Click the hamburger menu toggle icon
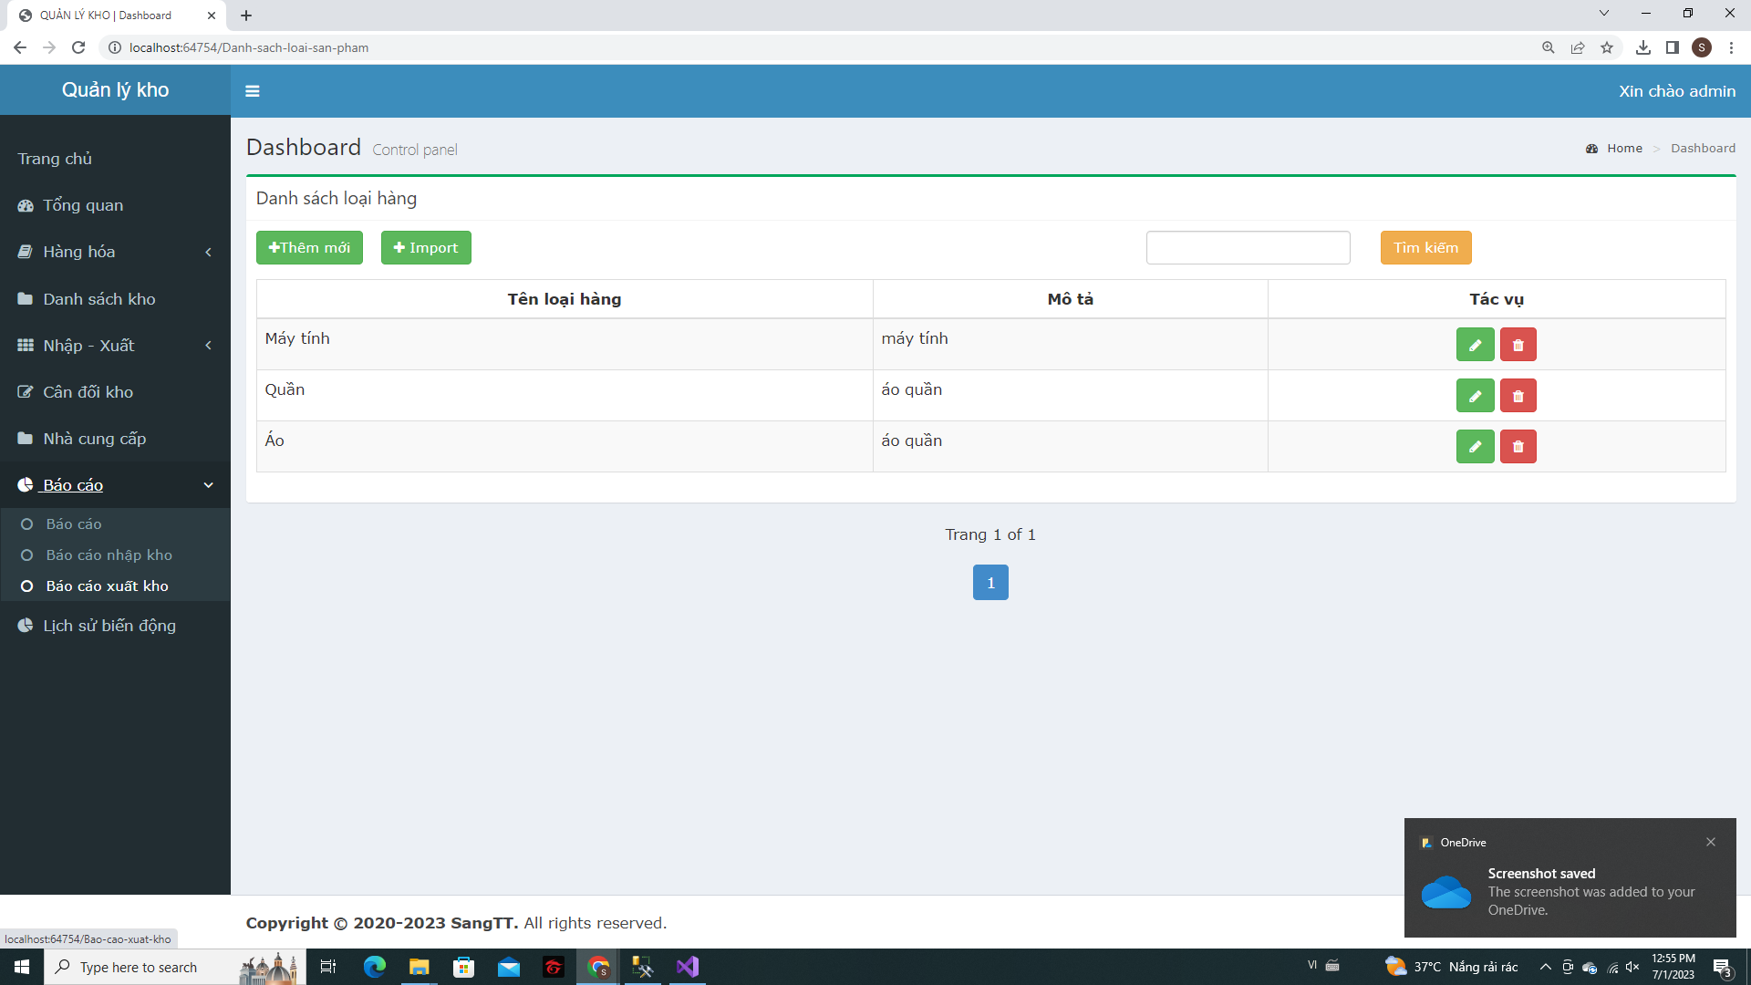The width and height of the screenshot is (1751, 985). 253,91
